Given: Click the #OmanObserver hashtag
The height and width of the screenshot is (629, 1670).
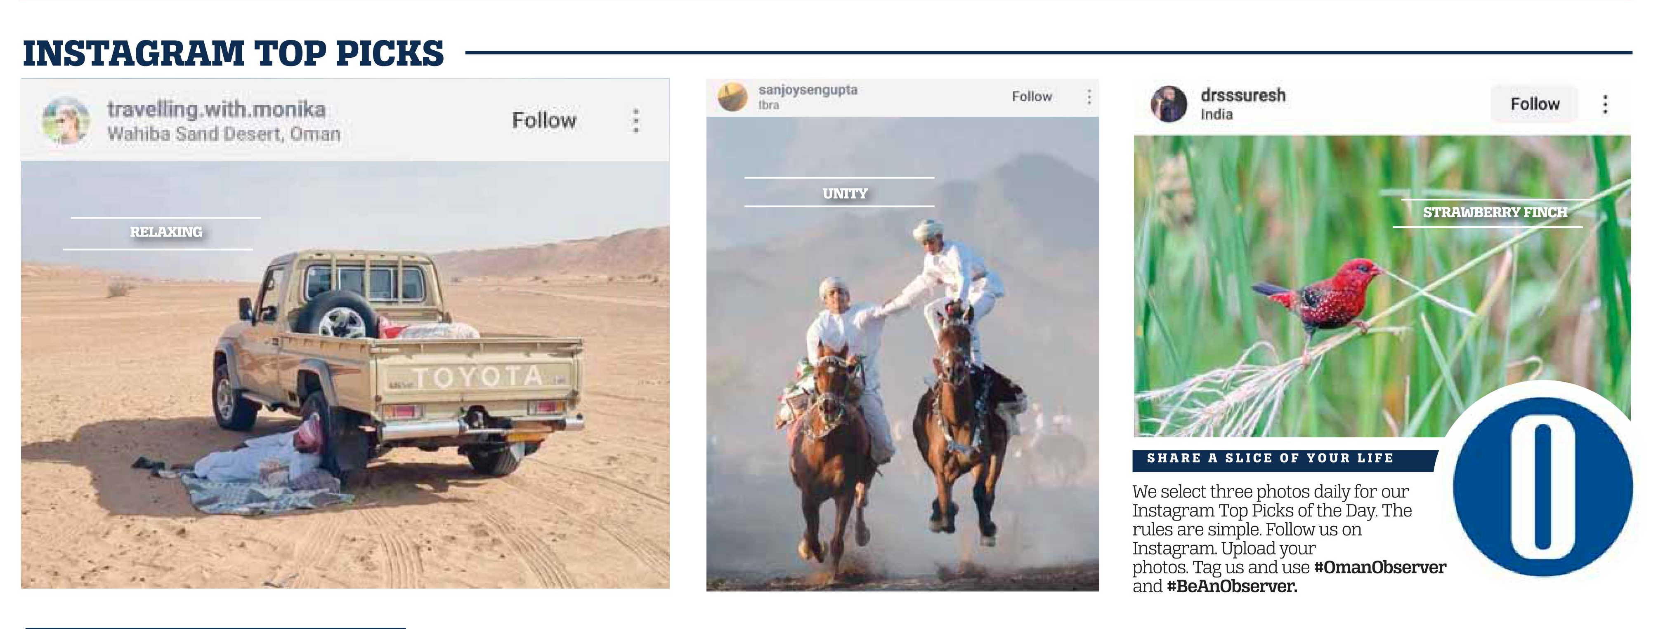Looking at the screenshot, I should pos(1379,568).
